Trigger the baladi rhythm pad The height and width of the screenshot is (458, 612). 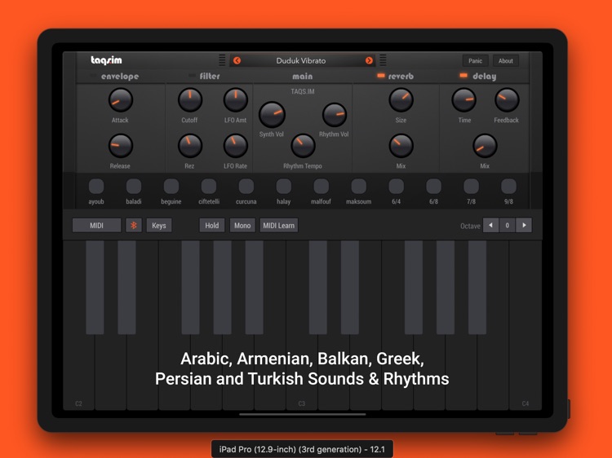(134, 187)
